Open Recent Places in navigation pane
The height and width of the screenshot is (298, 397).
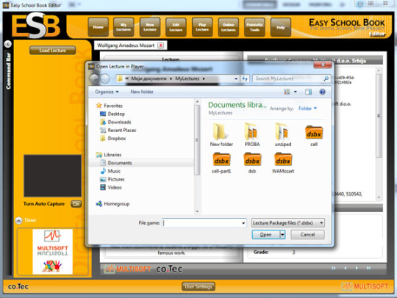pyautogui.click(x=118, y=130)
